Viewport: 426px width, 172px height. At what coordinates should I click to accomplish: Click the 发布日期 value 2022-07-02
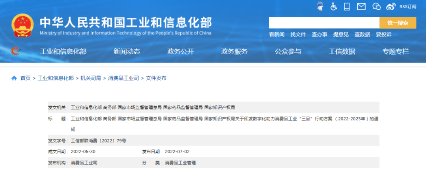pos(177,152)
